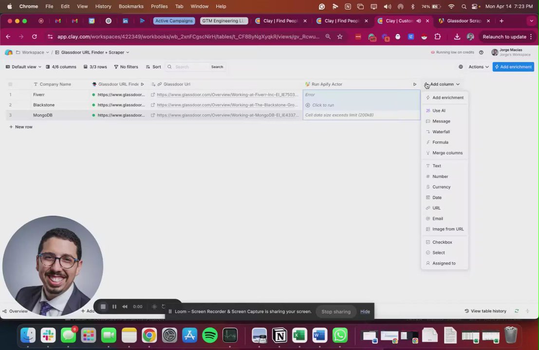
Task: Open View table history
Action: (485, 311)
